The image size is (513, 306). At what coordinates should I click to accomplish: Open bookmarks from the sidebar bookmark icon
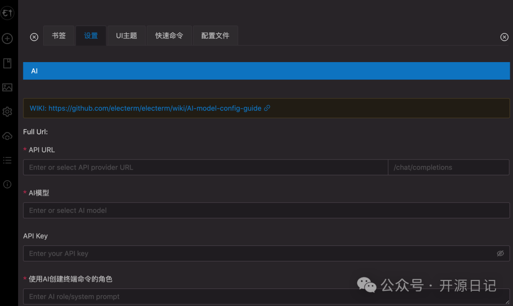coord(7,63)
